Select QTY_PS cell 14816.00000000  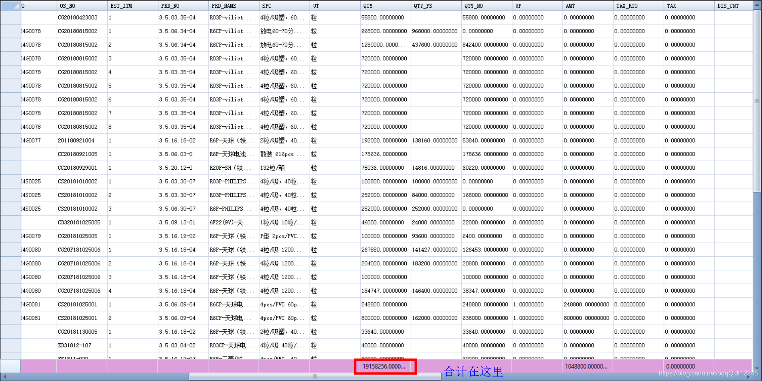(436, 168)
